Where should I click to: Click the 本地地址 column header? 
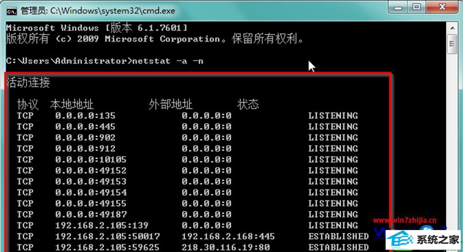pyautogui.click(x=72, y=104)
